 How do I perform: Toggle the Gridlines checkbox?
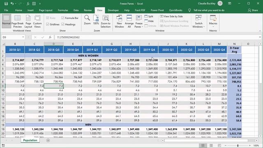click(x=53, y=24)
